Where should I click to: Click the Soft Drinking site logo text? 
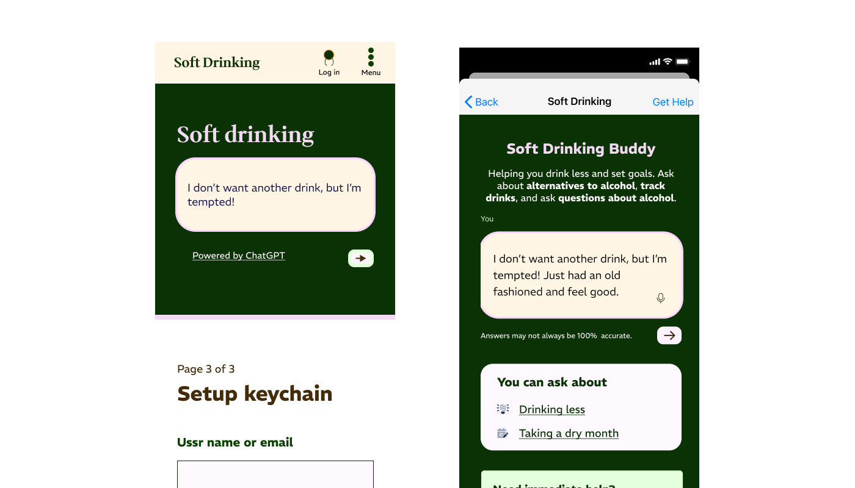tap(217, 62)
